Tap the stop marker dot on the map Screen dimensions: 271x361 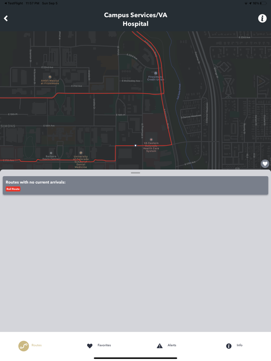pyautogui.click(x=135, y=145)
